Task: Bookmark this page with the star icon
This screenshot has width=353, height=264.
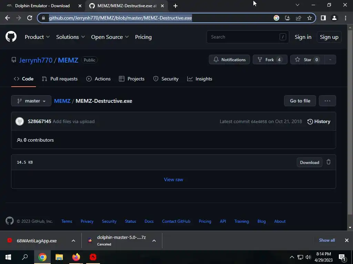Action: click(310, 18)
